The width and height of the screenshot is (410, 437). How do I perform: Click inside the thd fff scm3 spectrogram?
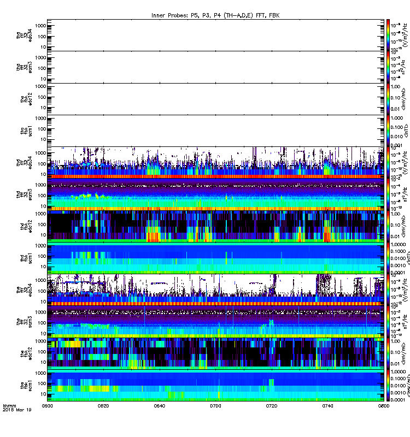(x=215, y=194)
